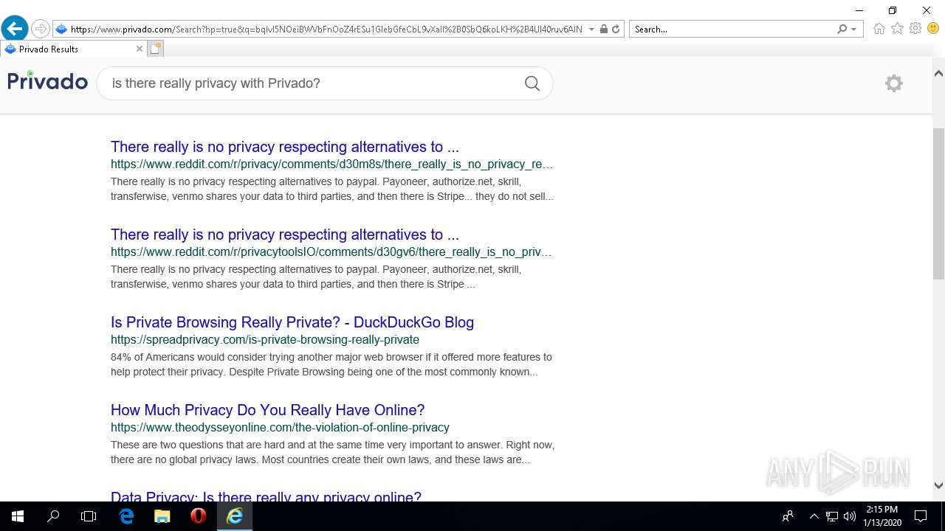Click the lock security icon in address bar
This screenshot has width=945, height=531.
click(x=604, y=29)
